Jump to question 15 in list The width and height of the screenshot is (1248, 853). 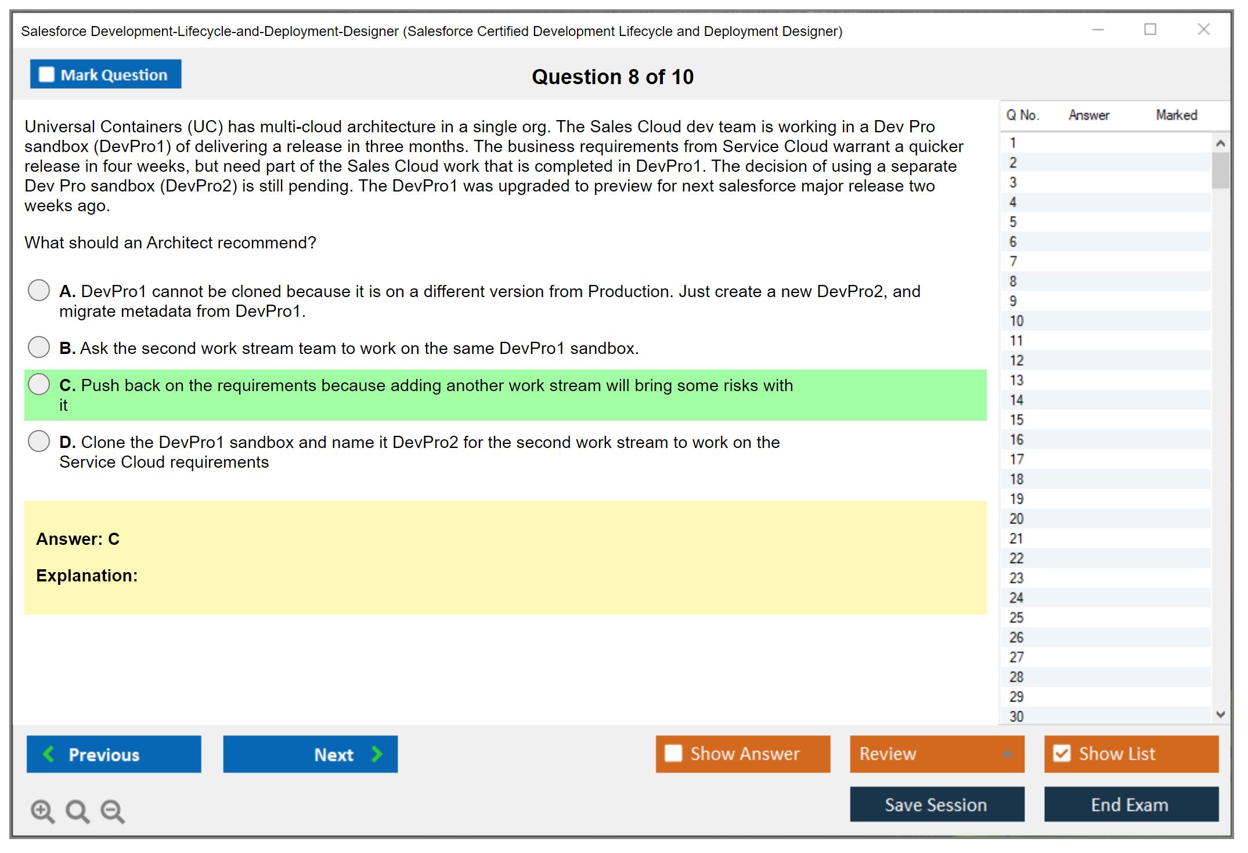click(x=1016, y=420)
